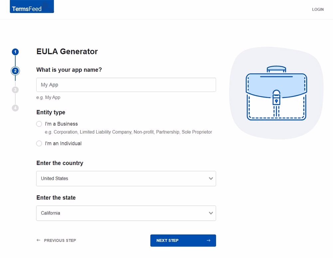The height and width of the screenshot is (258, 333).
Task: Select the "I'm a Business" radio button
Action: pyautogui.click(x=39, y=124)
